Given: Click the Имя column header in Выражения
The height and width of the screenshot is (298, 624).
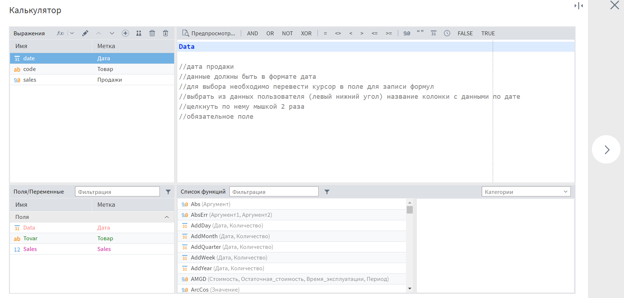Looking at the screenshot, I should 51,46.
